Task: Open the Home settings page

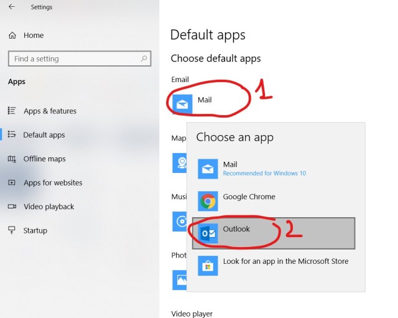Action: 33,35
